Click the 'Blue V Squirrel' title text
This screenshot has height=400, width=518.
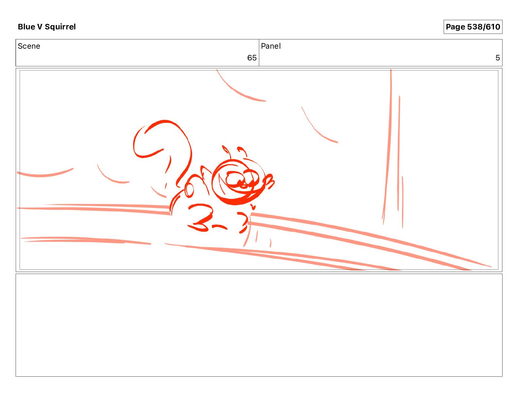47,27
